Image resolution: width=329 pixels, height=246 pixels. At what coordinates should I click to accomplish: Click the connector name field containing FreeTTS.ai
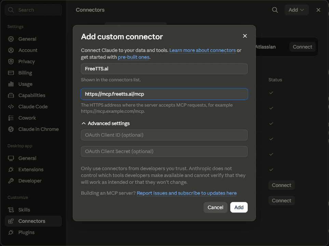pos(164,69)
